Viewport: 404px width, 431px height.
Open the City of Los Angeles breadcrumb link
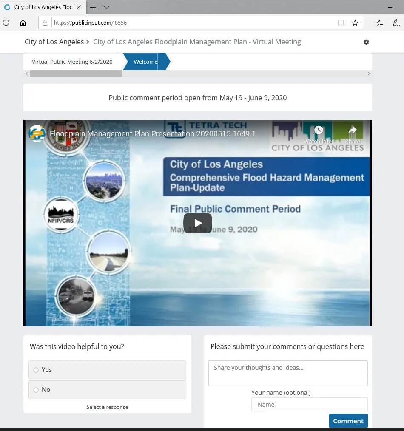coord(54,42)
